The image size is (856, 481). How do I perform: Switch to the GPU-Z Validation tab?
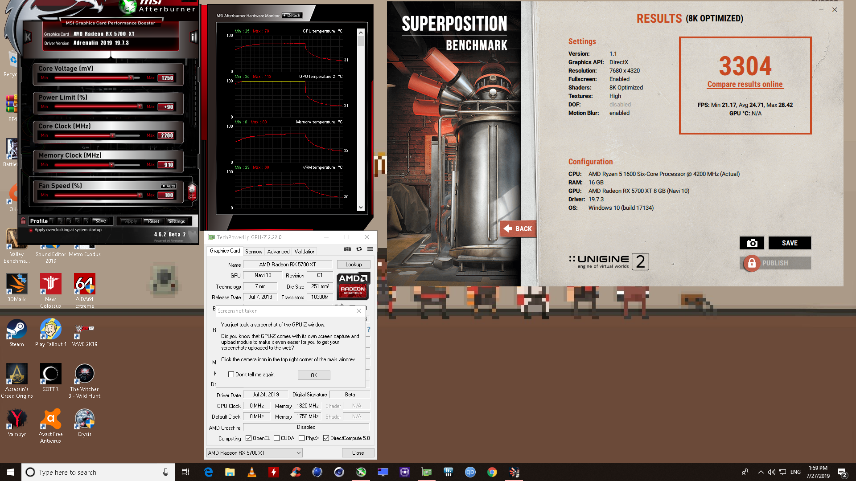[x=305, y=251]
